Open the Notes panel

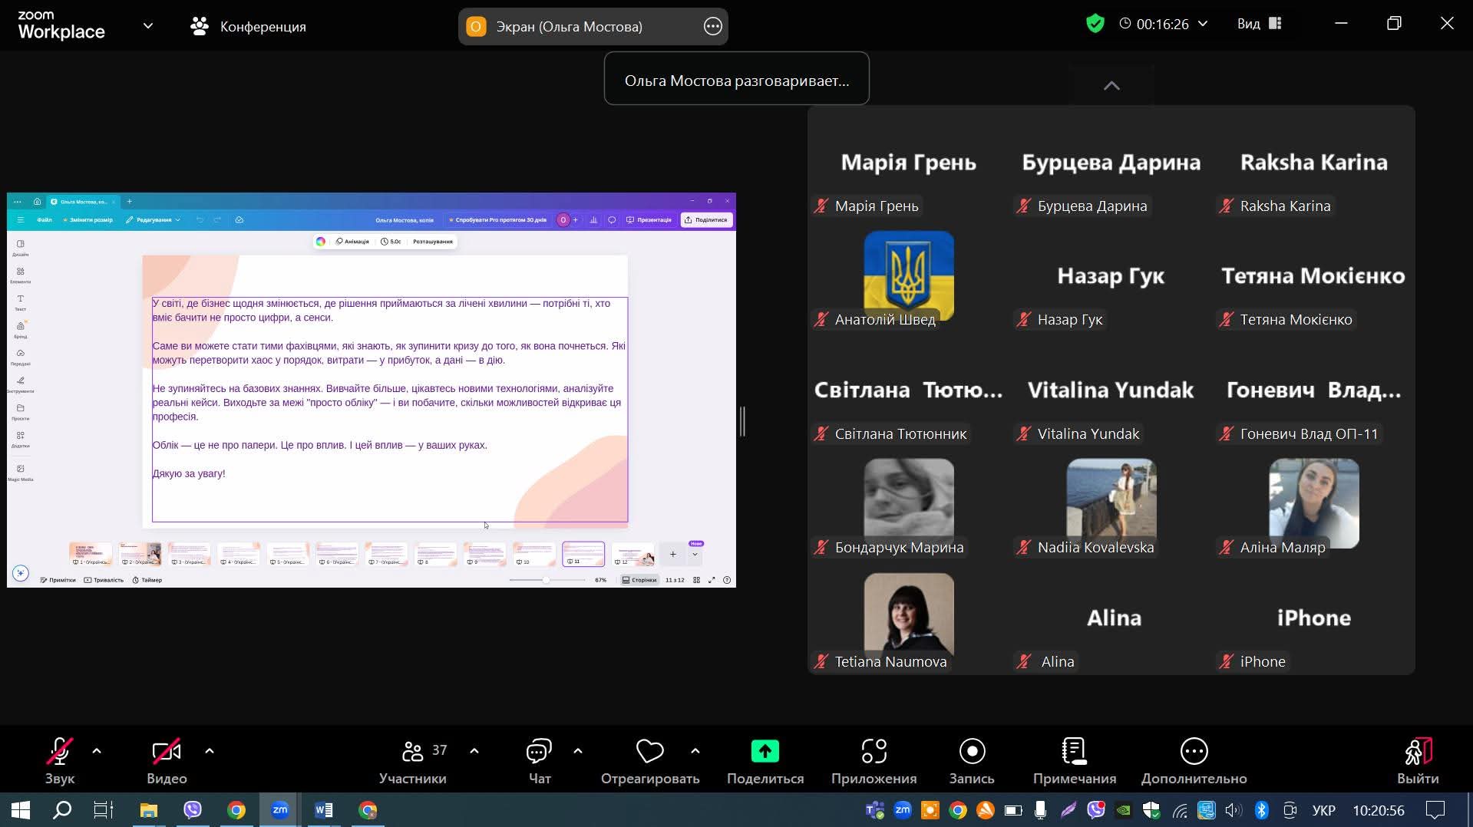click(1074, 761)
